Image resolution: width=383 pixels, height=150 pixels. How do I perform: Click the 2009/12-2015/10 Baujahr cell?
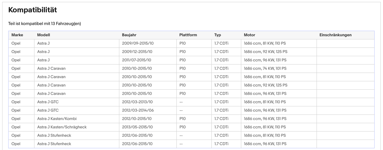(x=137, y=52)
